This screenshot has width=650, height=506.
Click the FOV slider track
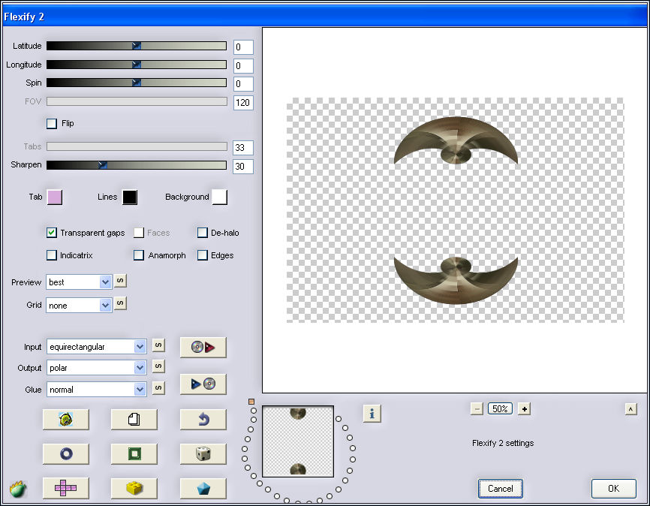[x=137, y=101]
